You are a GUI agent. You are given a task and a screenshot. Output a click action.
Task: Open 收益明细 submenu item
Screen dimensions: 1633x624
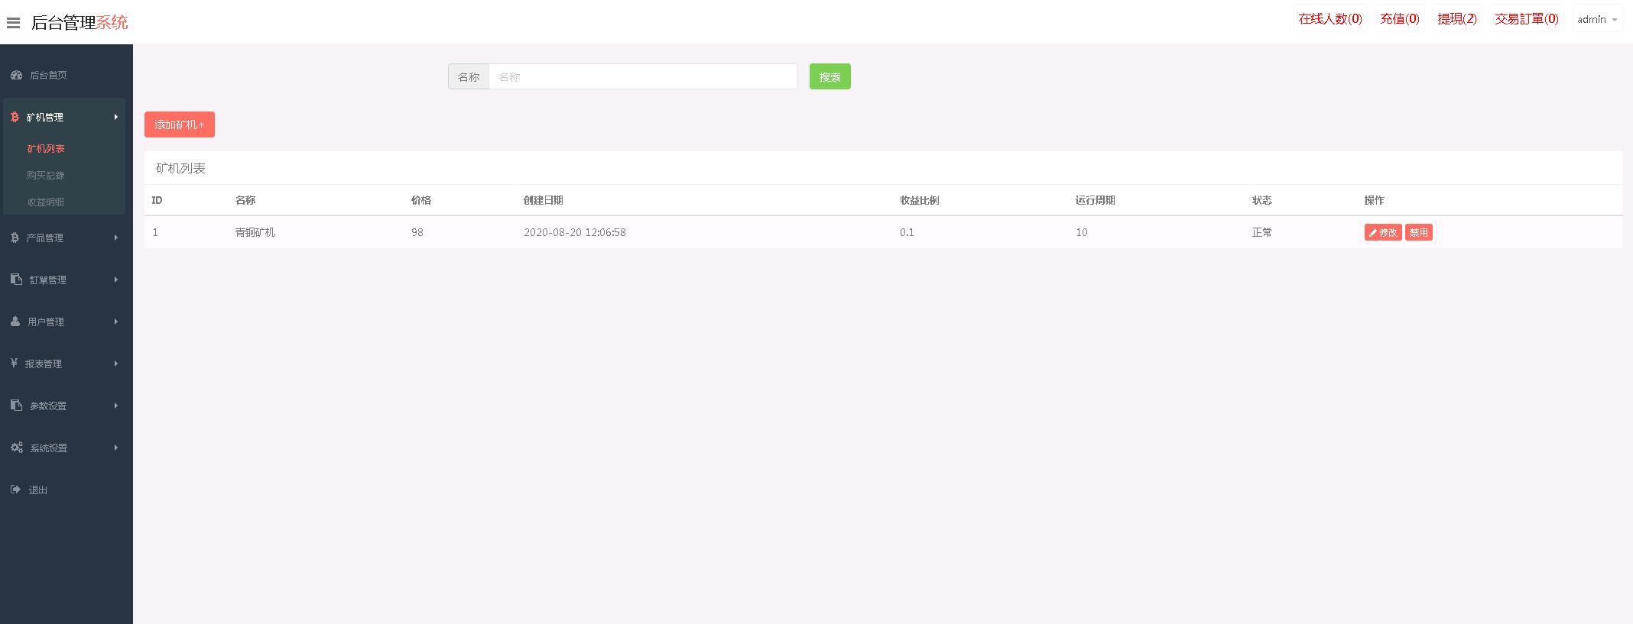pyautogui.click(x=46, y=202)
